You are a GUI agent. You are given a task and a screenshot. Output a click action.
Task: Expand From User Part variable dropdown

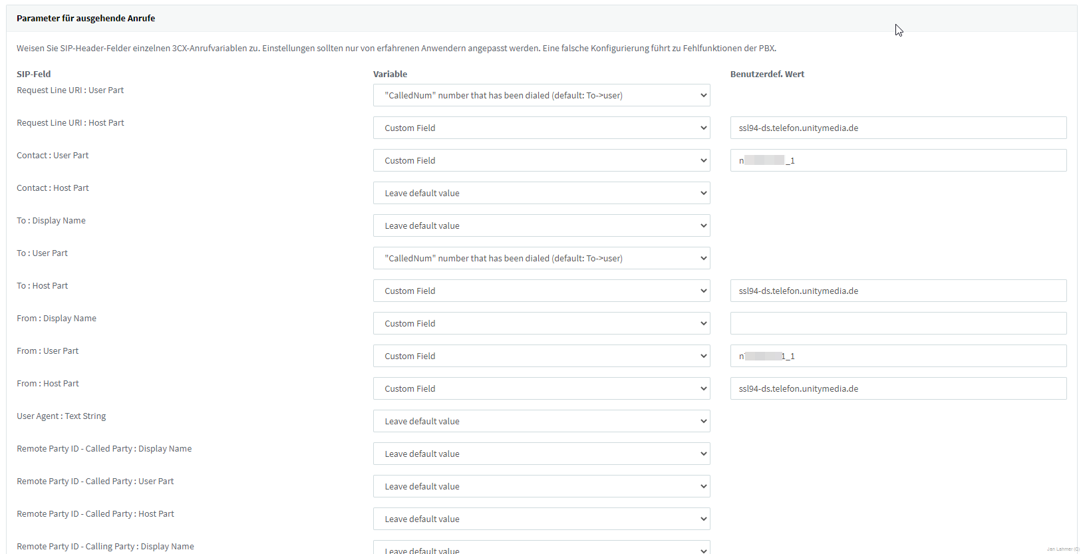(541, 356)
